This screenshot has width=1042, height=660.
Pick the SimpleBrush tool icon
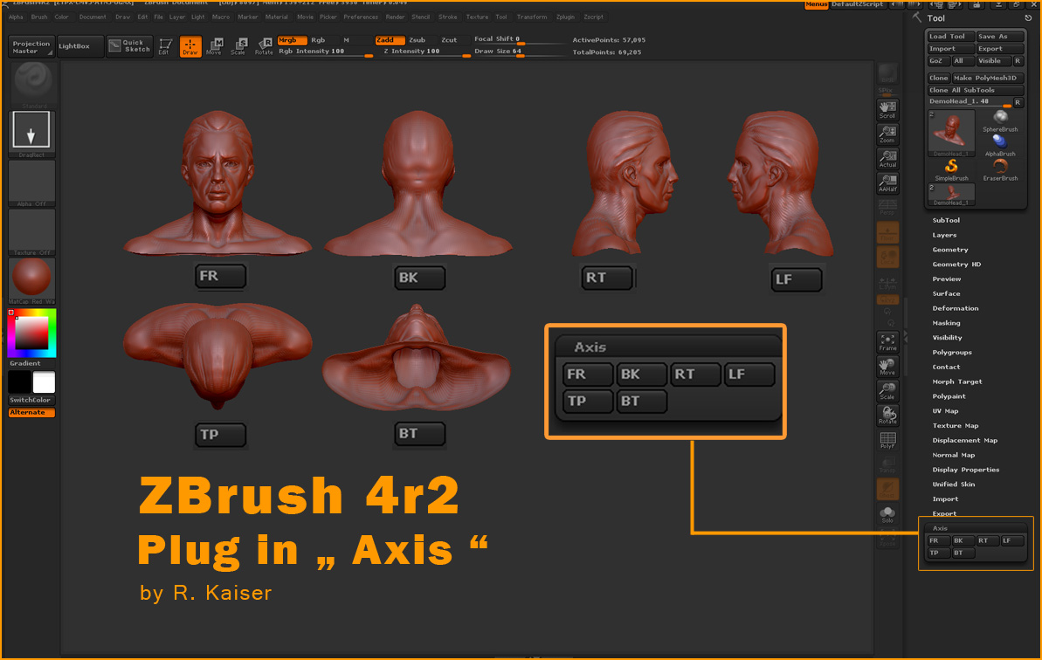pyautogui.click(x=951, y=168)
